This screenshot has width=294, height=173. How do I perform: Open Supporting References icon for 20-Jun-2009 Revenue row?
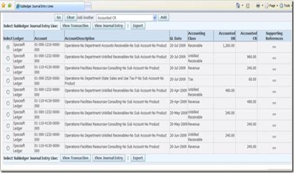(274, 148)
